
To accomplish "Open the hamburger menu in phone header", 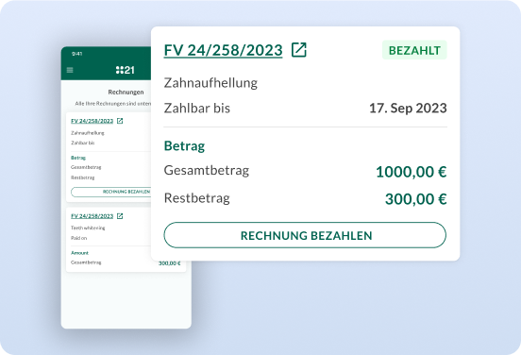I will point(70,70).
